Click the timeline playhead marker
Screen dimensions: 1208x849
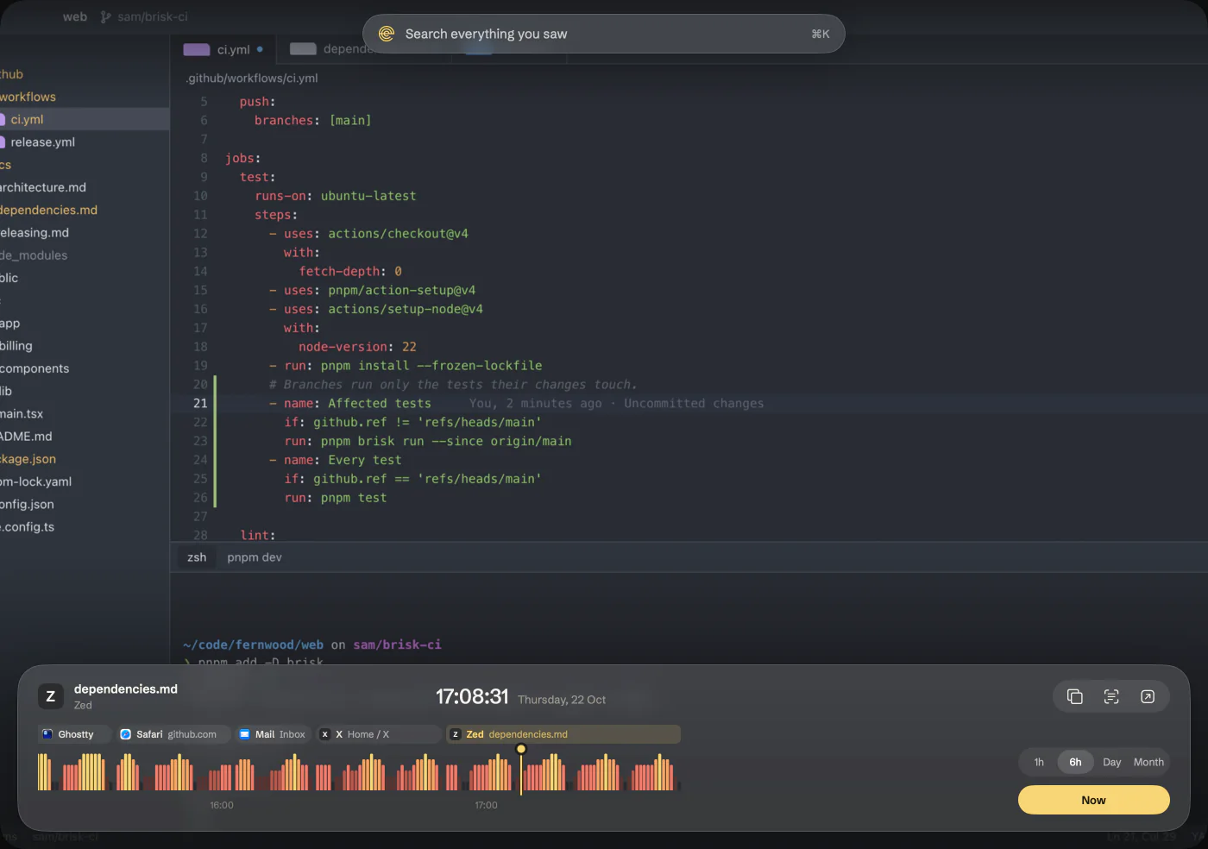click(521, 749)
